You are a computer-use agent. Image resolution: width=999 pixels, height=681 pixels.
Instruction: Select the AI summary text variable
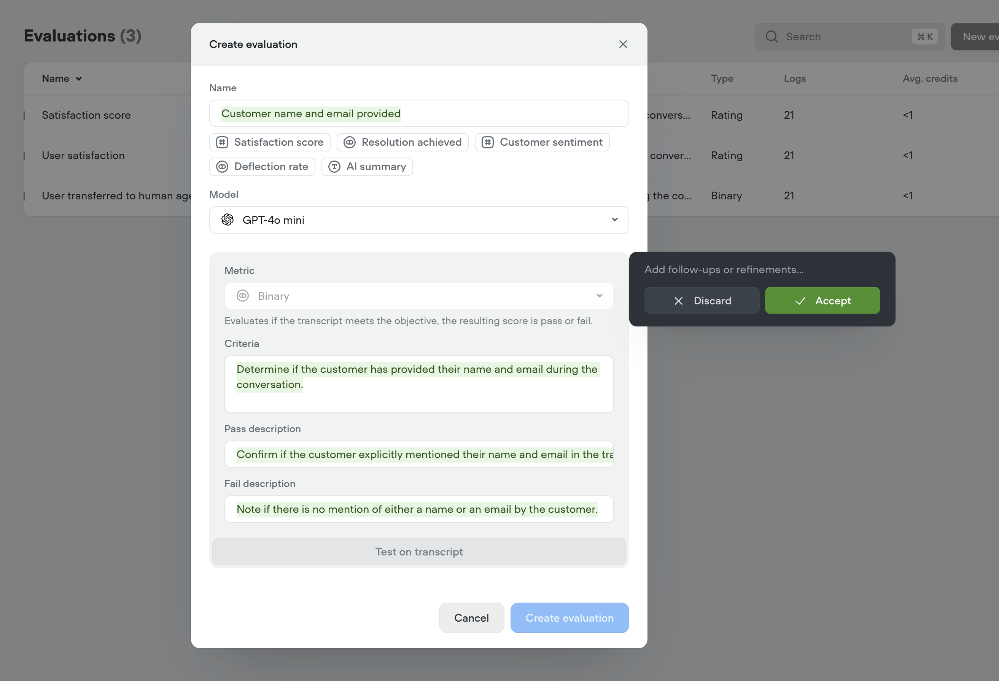367,166
